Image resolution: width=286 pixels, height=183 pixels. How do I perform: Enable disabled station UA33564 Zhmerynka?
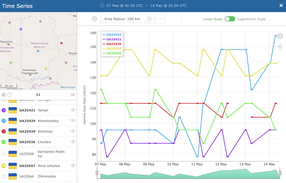point(4,176)
